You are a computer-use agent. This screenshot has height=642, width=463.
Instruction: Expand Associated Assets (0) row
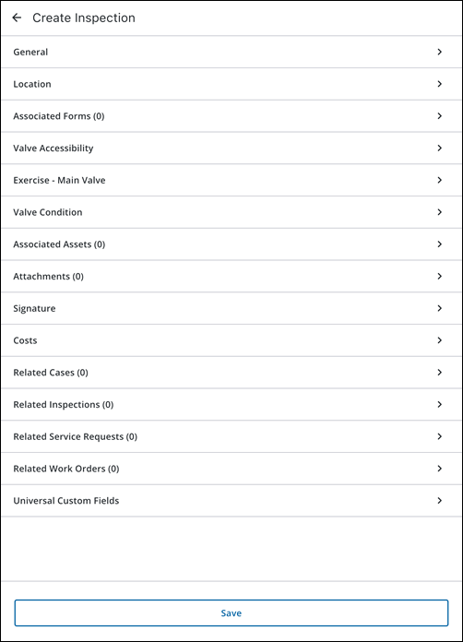pyautogui.click(x=231, y=244)
